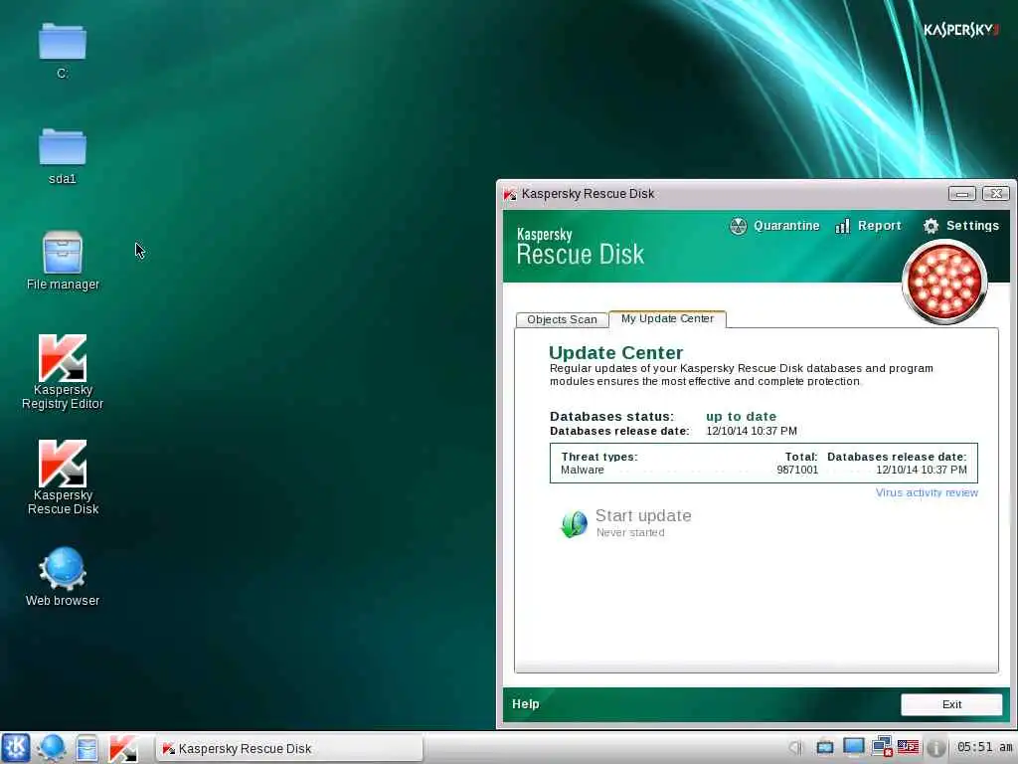Click the screenshot camera tray icon
This screenshot has height=764, width=1018.
point(824,747)
